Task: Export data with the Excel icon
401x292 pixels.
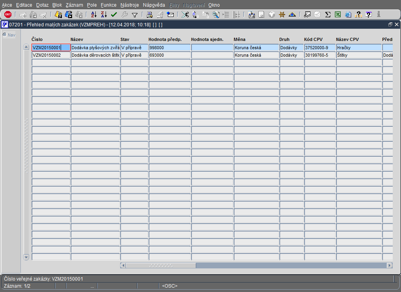Action: (338, 15)
